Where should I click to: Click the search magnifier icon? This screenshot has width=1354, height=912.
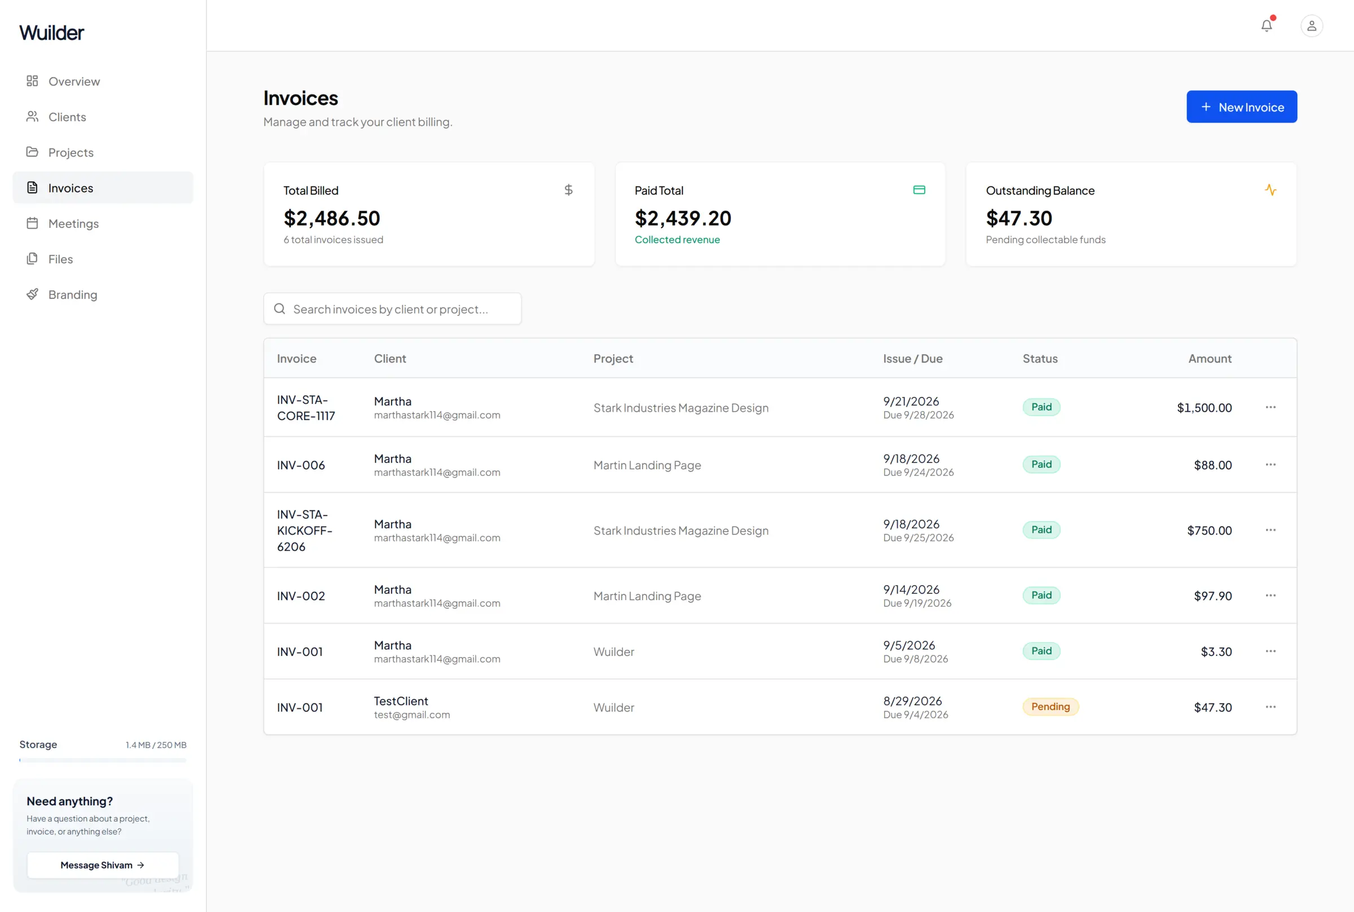[x=280, y=309]
